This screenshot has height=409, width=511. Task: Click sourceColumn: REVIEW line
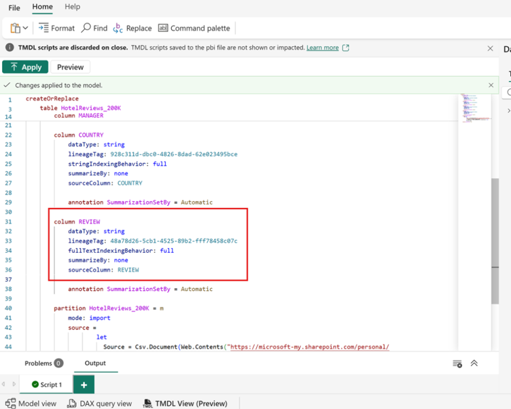point(103,270)
